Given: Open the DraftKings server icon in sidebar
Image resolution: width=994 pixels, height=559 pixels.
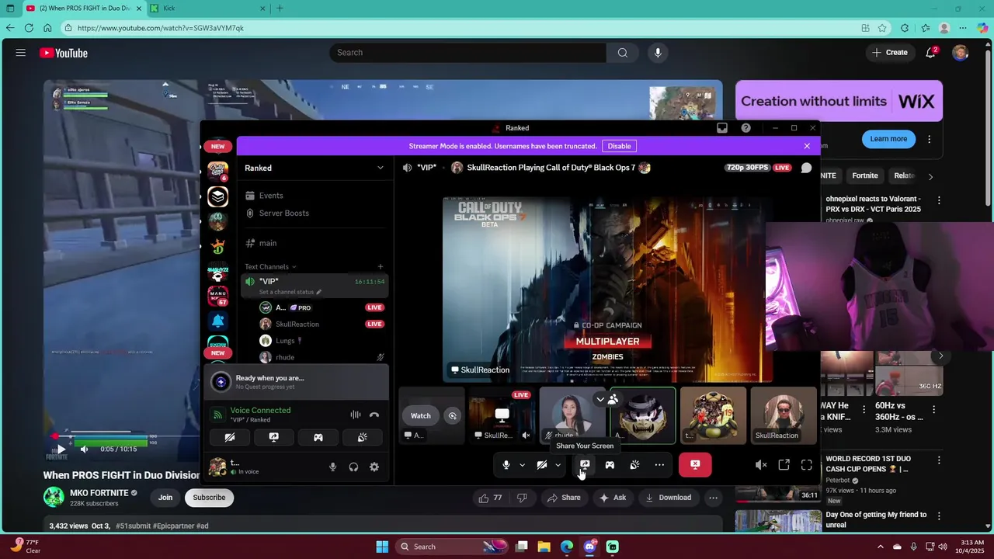Looking at the screenshot, I should point(217,247).
